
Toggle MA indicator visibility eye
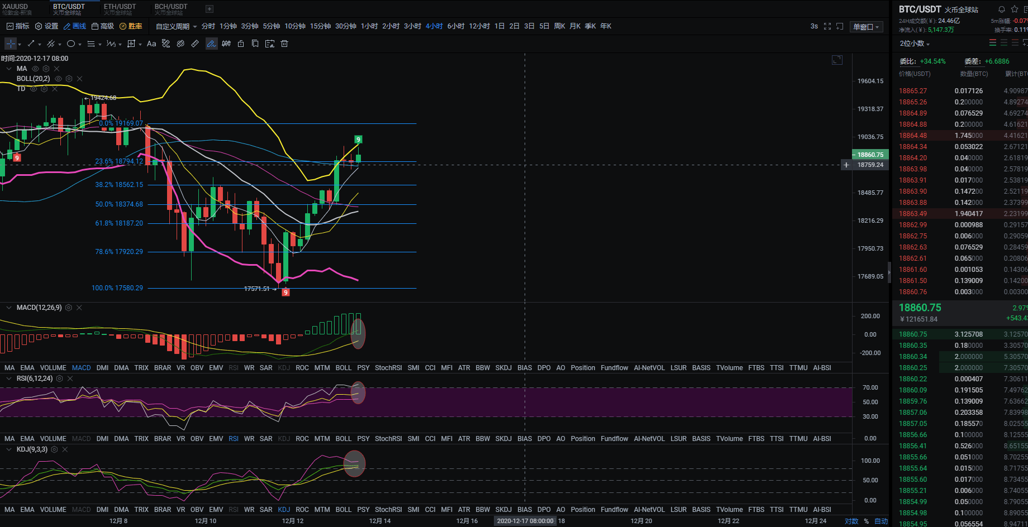pos(35,69)
